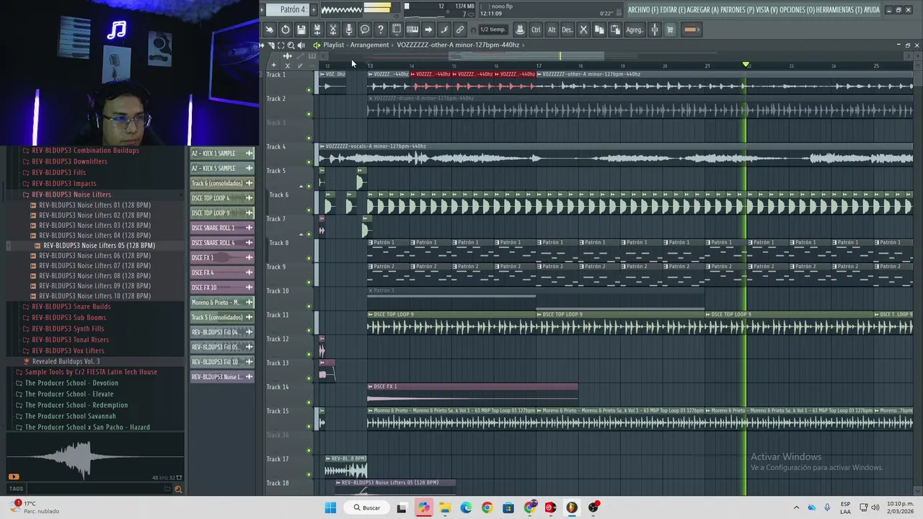Open Google Chrome from the taskbar

[x=487, y=507]
